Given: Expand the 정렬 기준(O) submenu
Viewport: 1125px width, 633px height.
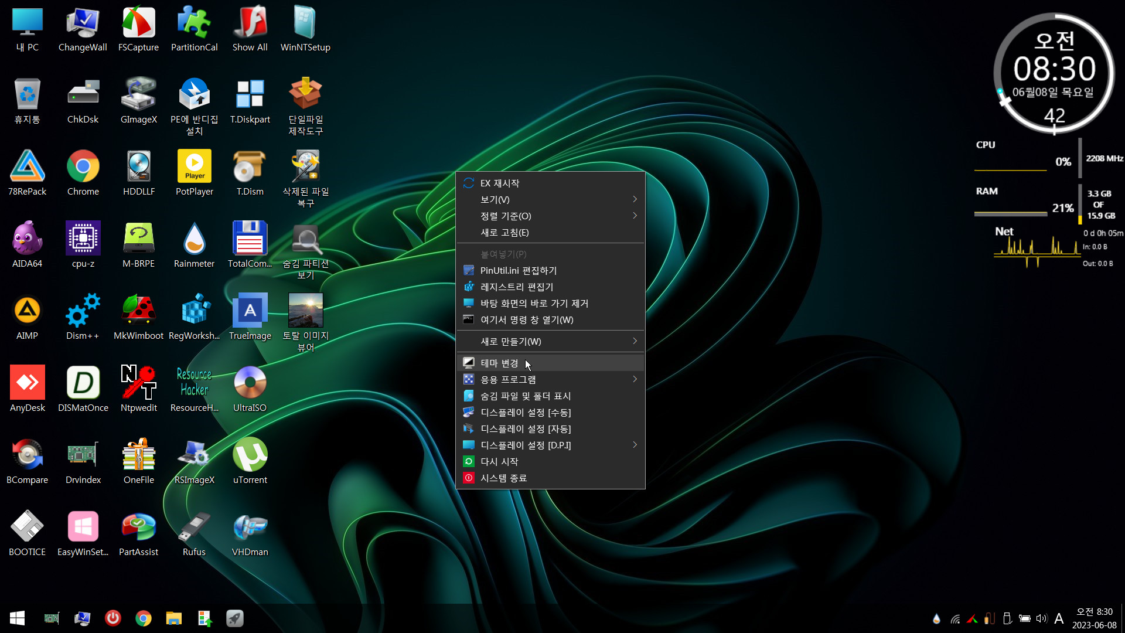Looking at the screenshot, I should coord(550,216).
